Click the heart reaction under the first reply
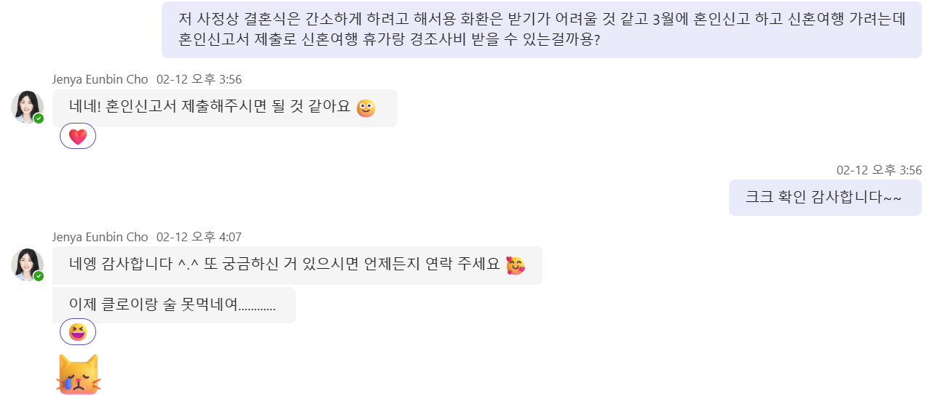Image resolution: width=938 pixels, height=404 pixels. pyautogui.click(x=78, y=137)
